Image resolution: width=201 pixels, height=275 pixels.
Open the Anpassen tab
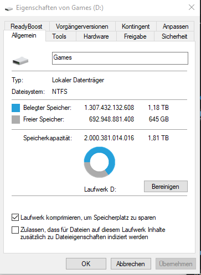176,27
